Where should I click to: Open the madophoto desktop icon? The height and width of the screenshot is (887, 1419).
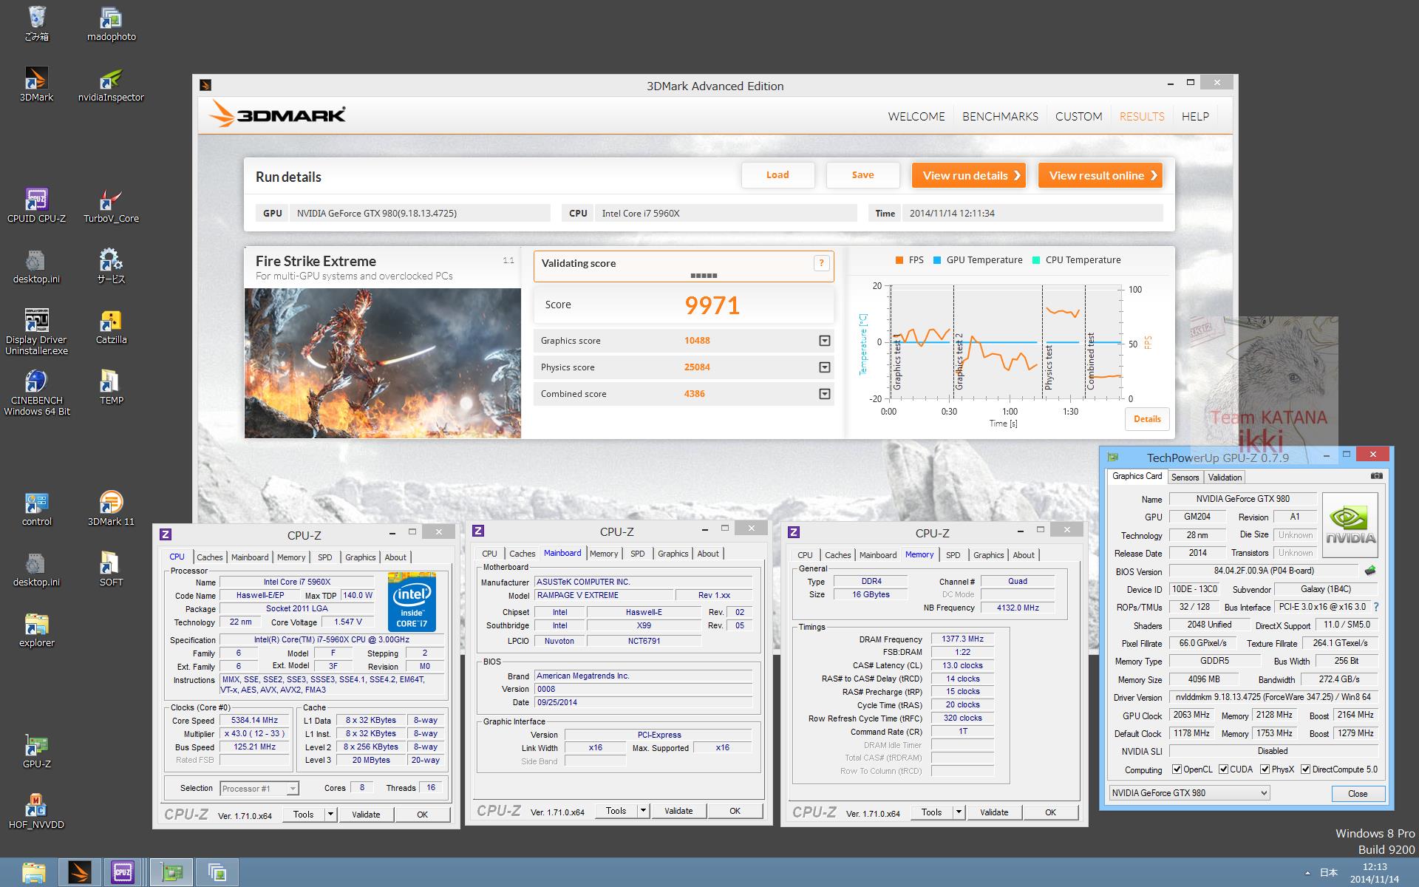coord(111,24)
